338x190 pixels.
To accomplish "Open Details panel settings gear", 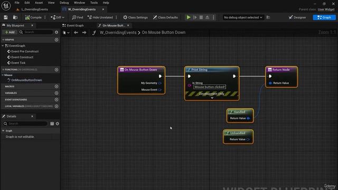I will [58, 123].
